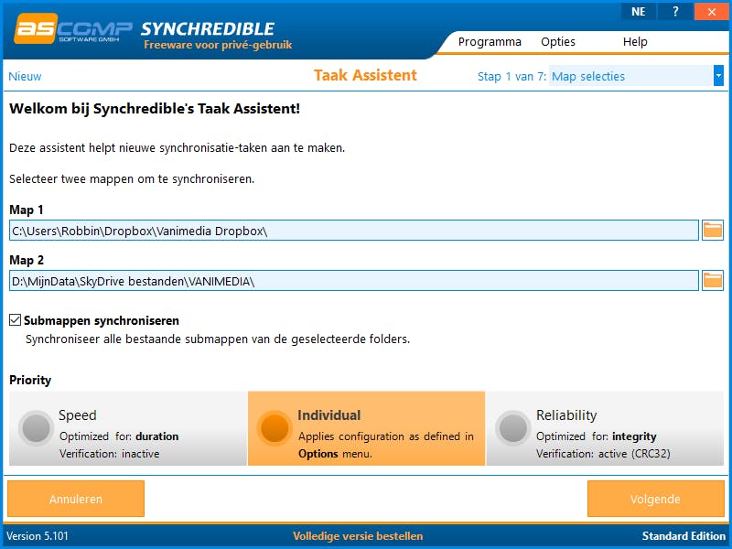
Task: Follow Volledige versie bestellen link
Action: (358, 536)
